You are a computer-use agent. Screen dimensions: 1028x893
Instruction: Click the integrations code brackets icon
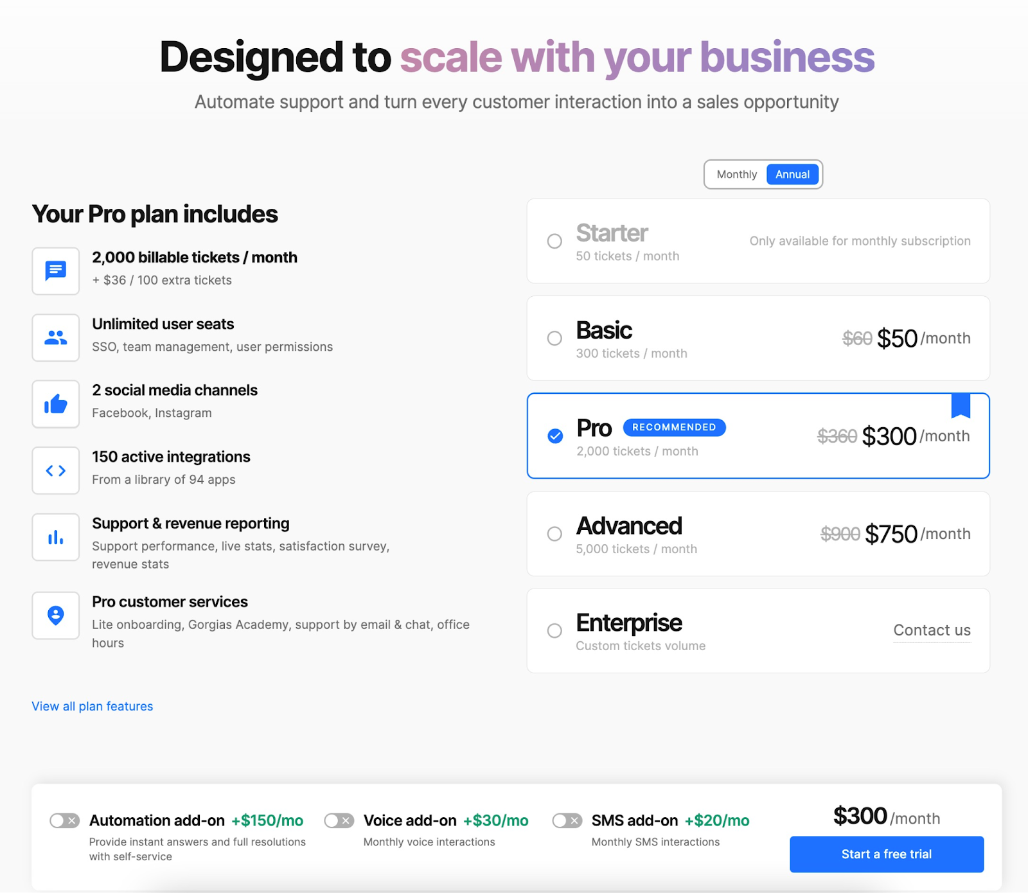coord(56,470)
